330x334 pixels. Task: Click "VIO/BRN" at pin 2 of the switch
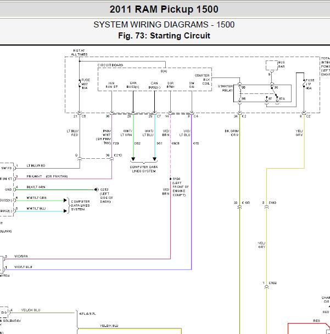[x=21, y=256]
